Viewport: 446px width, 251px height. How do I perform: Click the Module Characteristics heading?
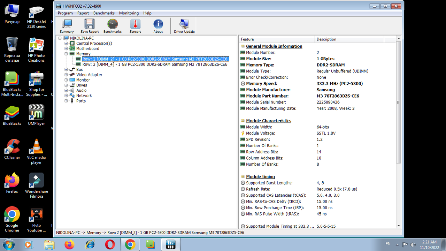268,121
